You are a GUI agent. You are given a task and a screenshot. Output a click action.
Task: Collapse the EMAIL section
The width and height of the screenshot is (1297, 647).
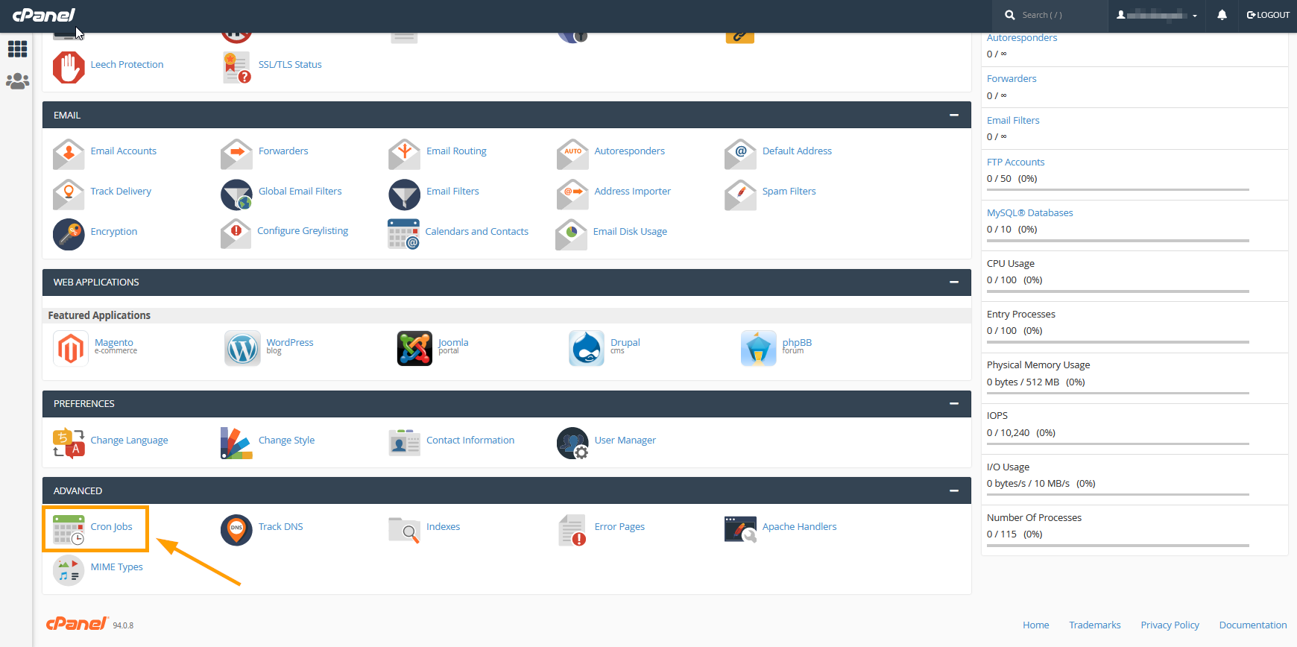[x=953, y=115]
